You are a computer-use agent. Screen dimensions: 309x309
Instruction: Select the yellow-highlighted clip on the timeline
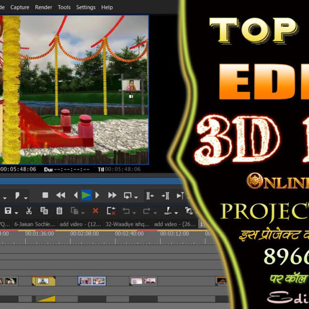click(44, 281)
